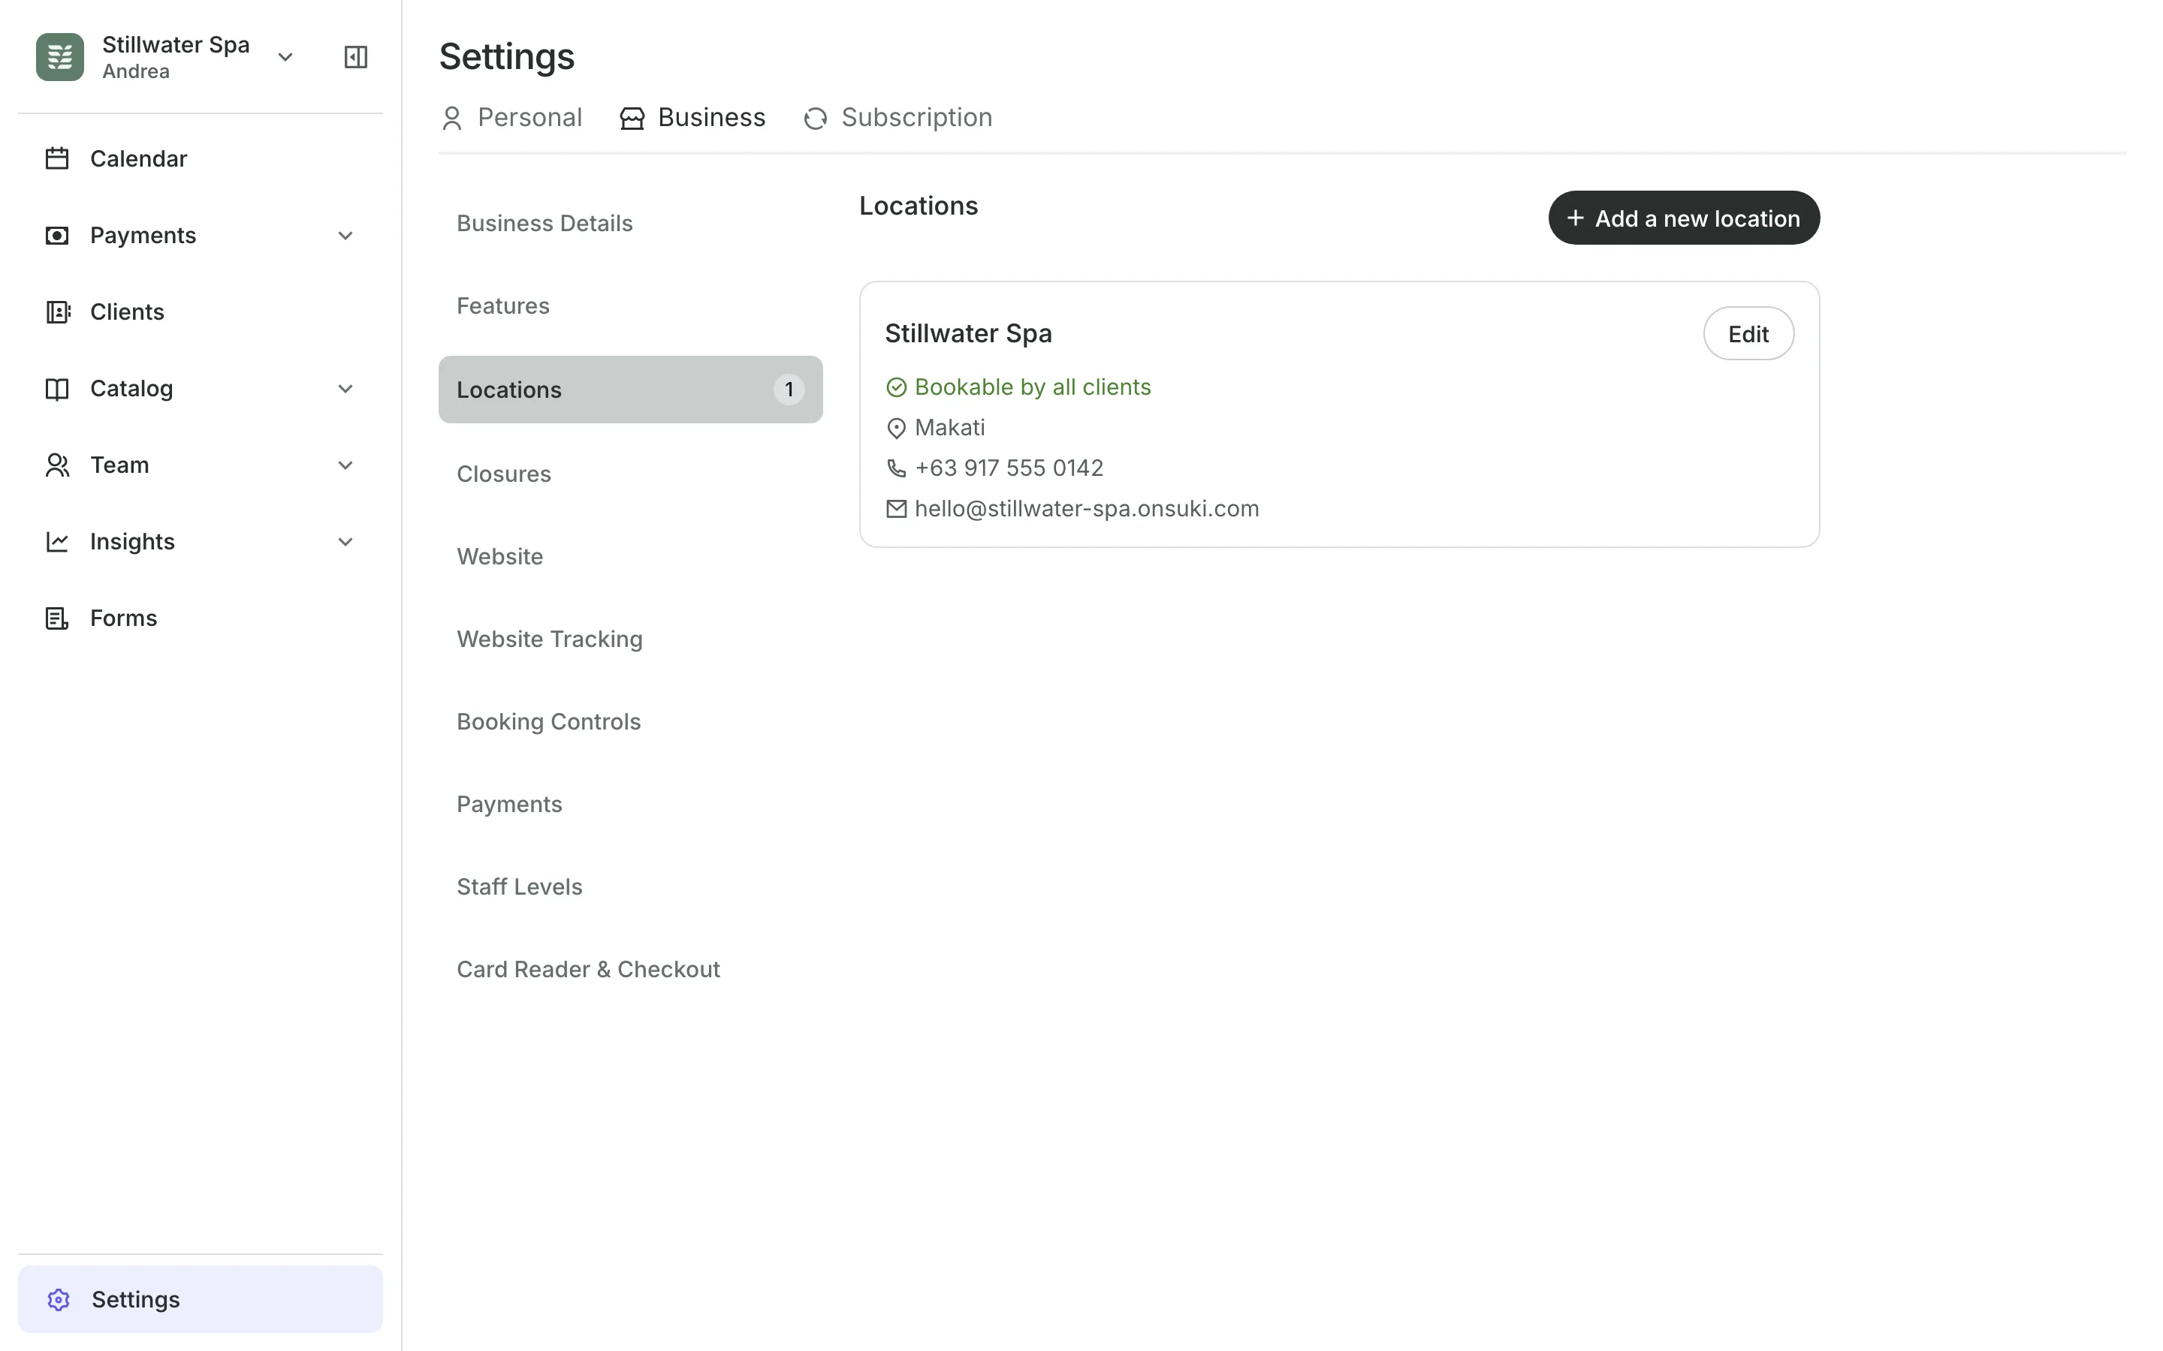The width and height of the screenshot is (2163, 1351).
Task: Click the Payments cash icon in the sidebar
Action: [x=57, y=235]
